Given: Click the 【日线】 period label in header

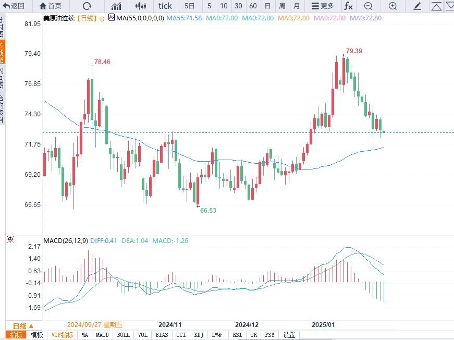Looking at the screenshot, I should click(87, 18).
